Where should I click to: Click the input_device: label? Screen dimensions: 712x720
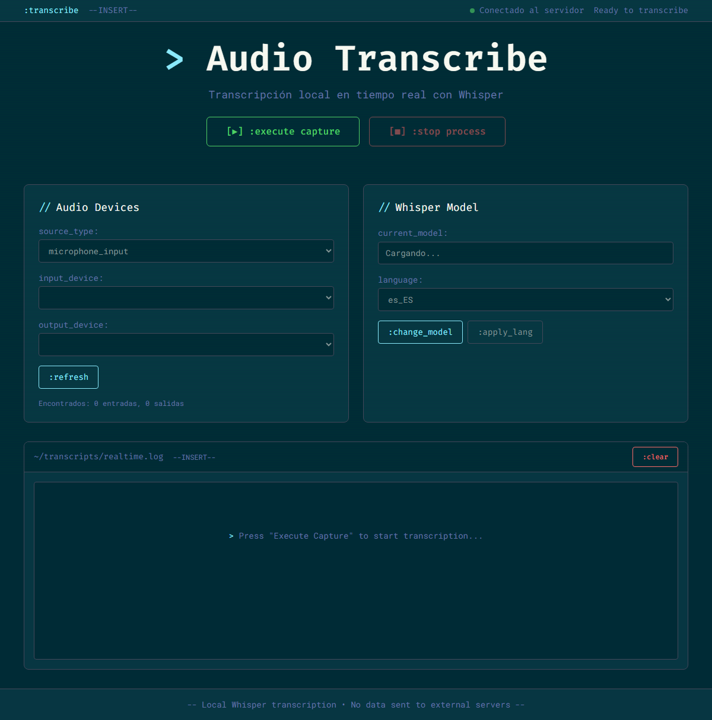click(71, 279)
